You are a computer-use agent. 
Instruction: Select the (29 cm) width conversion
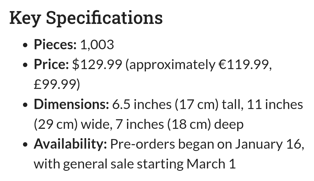(x=56, y=124)
